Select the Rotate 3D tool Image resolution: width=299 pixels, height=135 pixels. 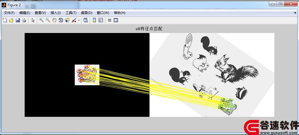pyautogui.click(x=61, y=20)
